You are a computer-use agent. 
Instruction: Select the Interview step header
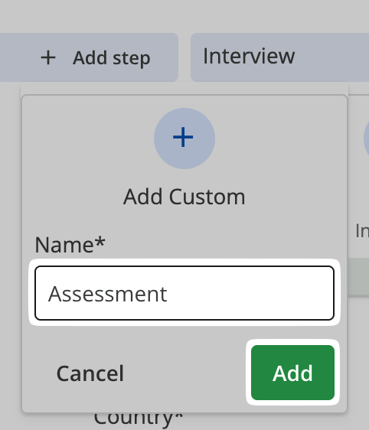click(280, 57)
